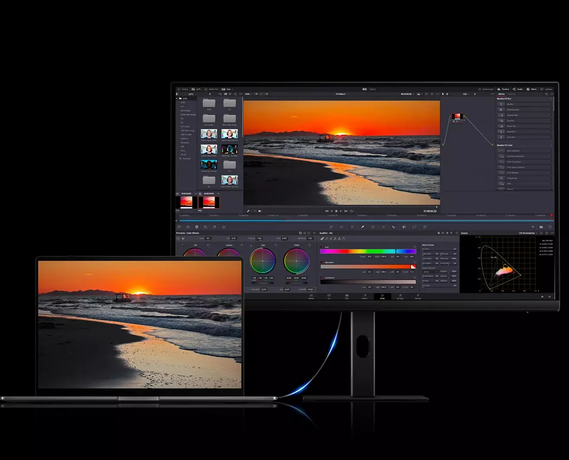Toggle the Luminance qualifier enable dot
The height and width of the screenshot is (460, 569).
point(322,278)
